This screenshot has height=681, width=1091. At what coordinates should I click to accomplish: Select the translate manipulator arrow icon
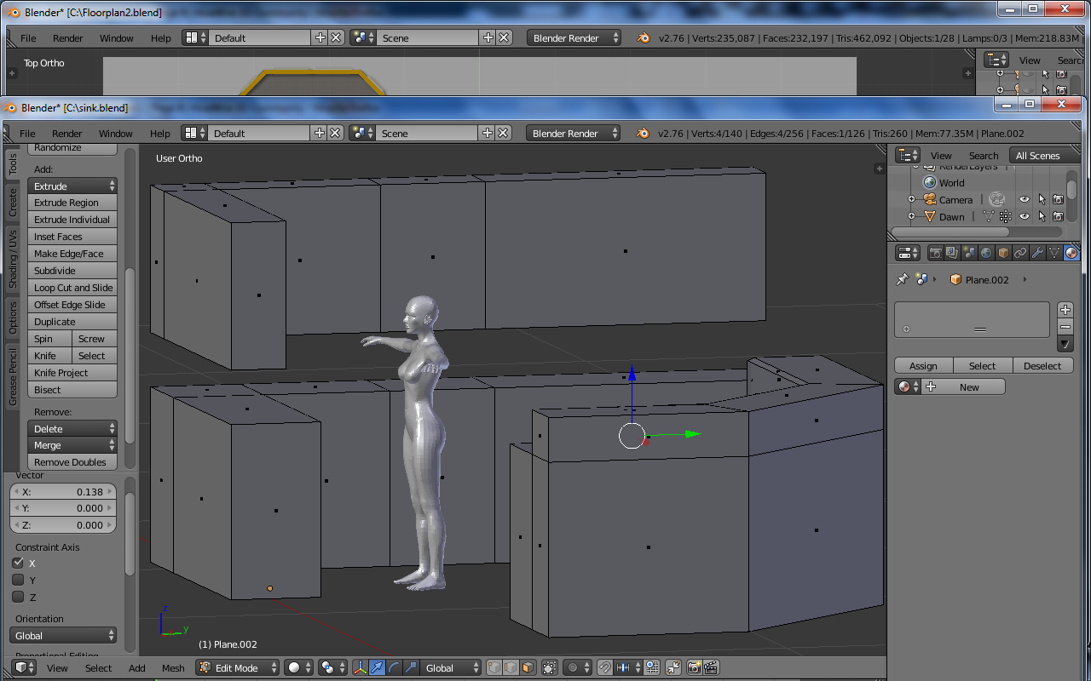pyautogui.click(x=377, y=668)
